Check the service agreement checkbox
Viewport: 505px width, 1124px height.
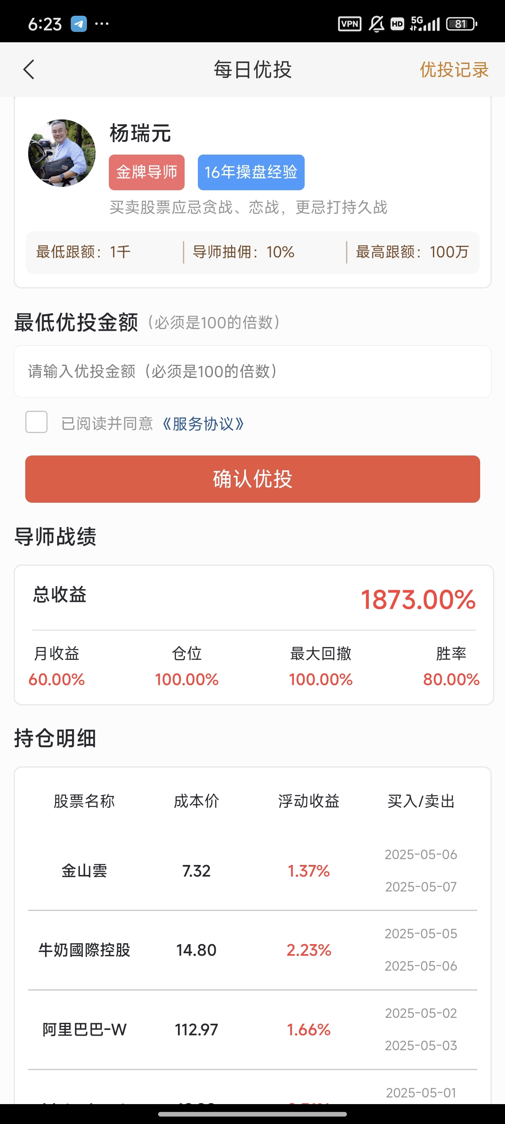click(36, 422)
